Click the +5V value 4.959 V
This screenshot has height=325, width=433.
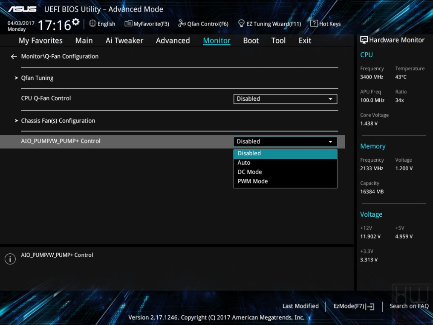point(404,237)
